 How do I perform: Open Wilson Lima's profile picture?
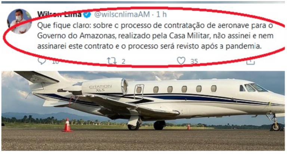[x=19, y=21]
